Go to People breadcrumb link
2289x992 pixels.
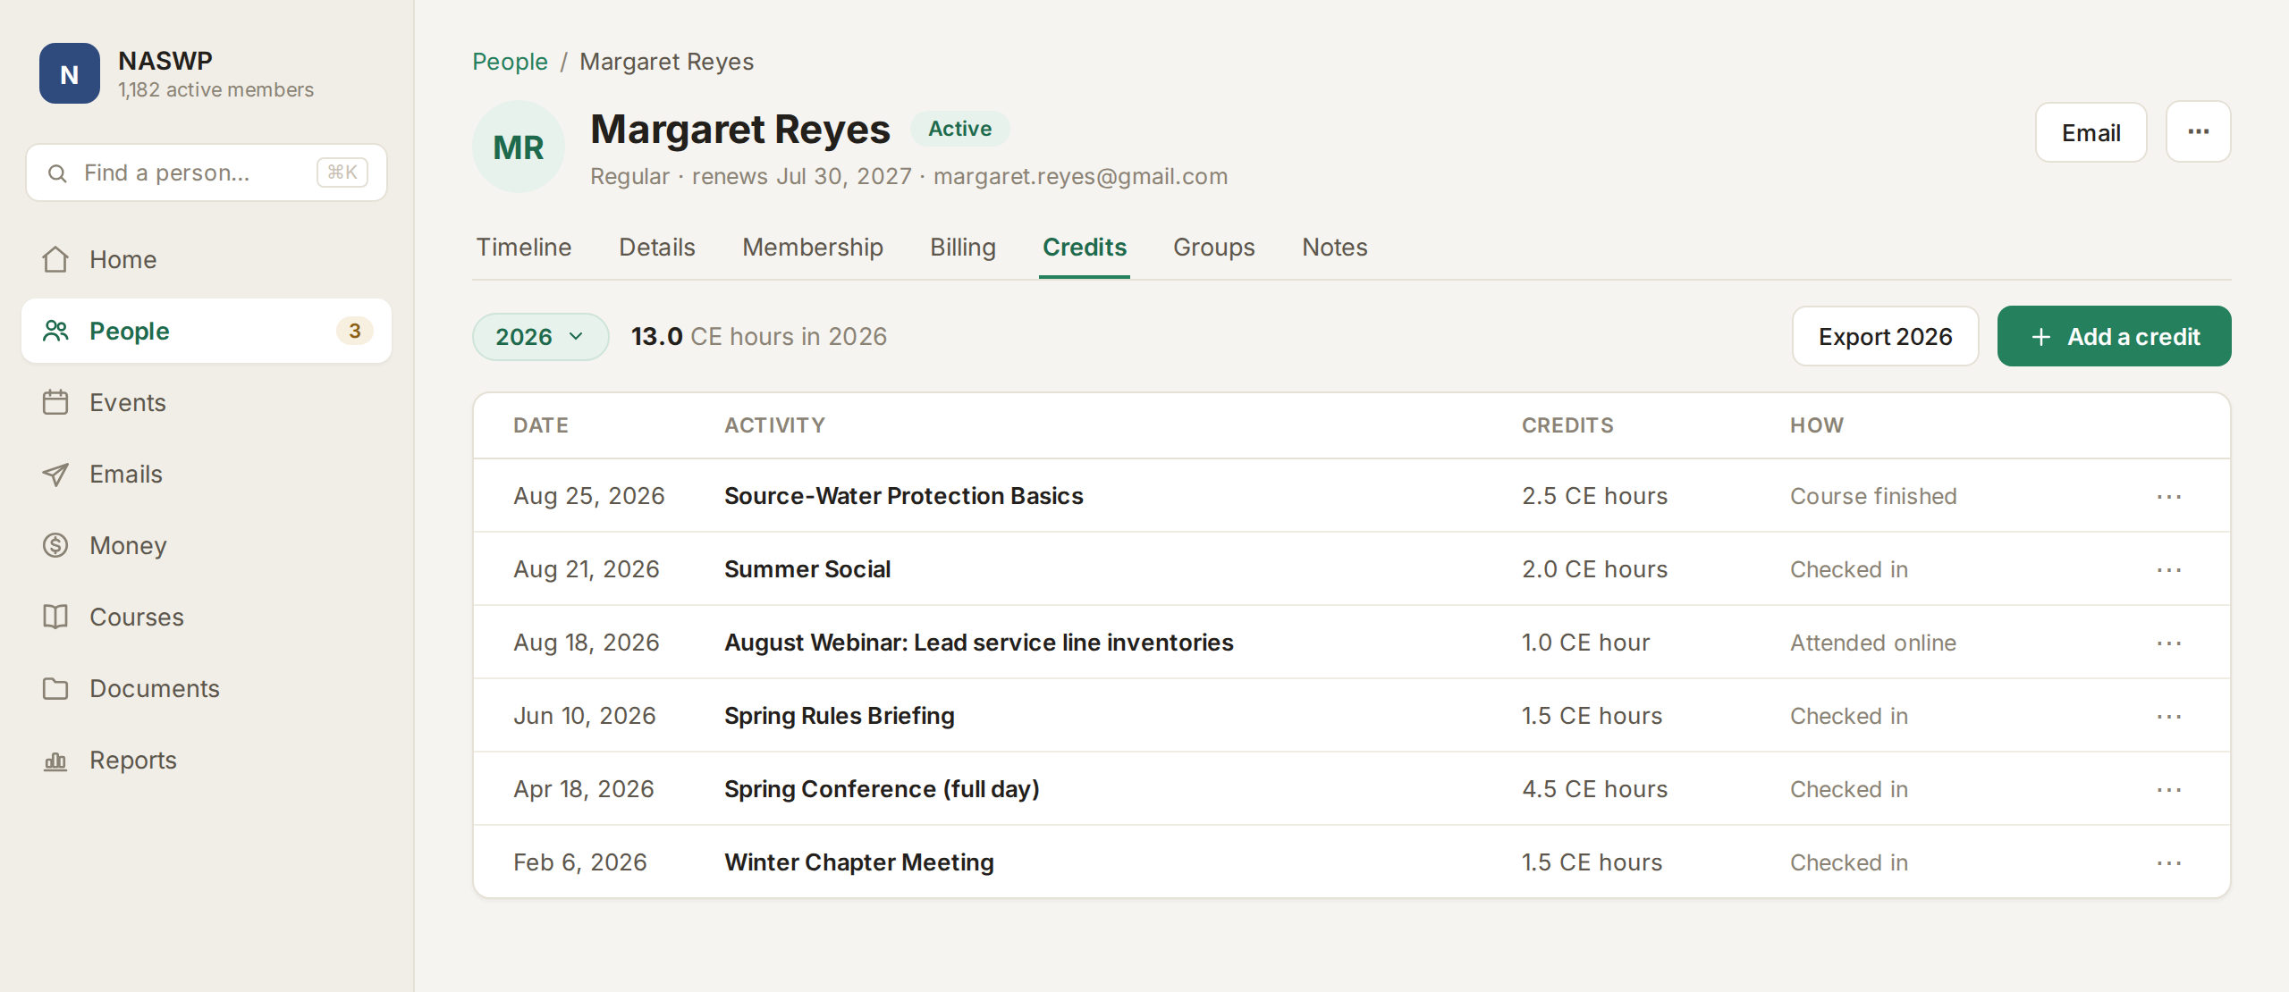(510, 62)
